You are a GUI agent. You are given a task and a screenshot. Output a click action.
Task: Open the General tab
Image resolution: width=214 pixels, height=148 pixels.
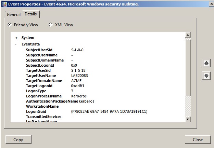(x=14, y=15)
